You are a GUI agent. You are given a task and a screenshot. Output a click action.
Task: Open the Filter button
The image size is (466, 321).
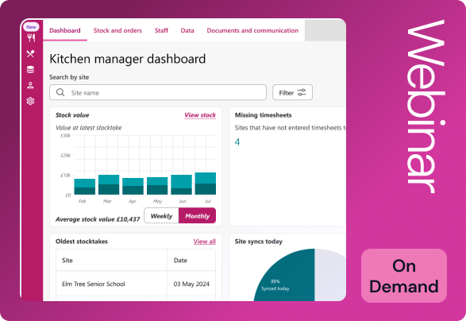point(292,92)
